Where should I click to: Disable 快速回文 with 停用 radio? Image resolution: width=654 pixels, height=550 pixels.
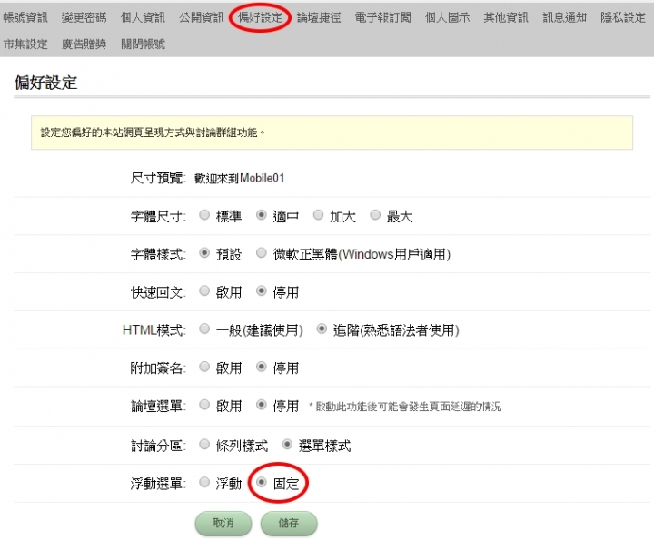pyautogui.click(x=261, y=290)
